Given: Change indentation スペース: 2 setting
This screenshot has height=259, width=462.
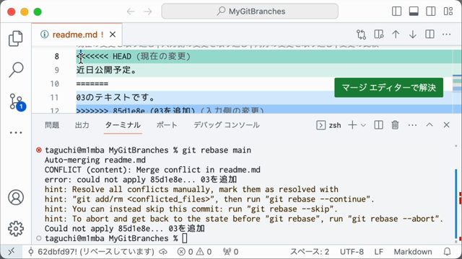Looking at the screenshot, I should coord(310,252).
